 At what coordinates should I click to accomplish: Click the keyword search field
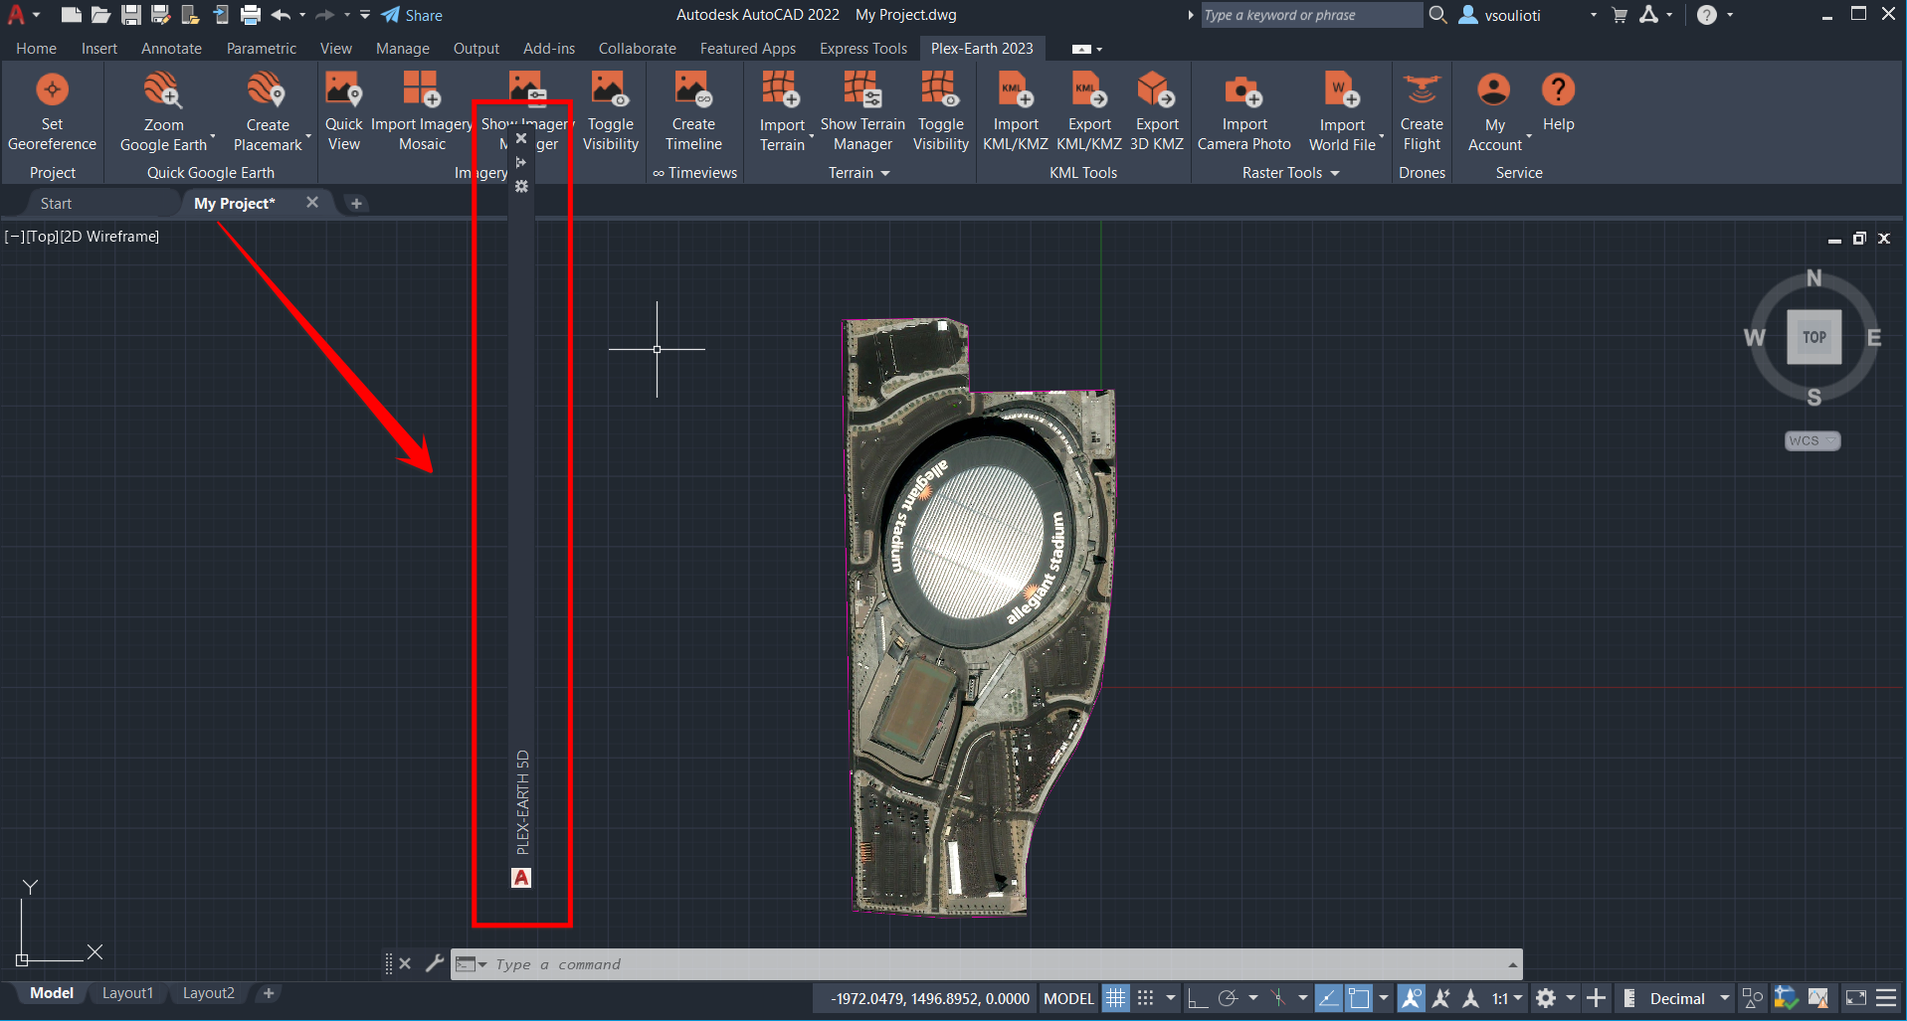[1310, 15]
